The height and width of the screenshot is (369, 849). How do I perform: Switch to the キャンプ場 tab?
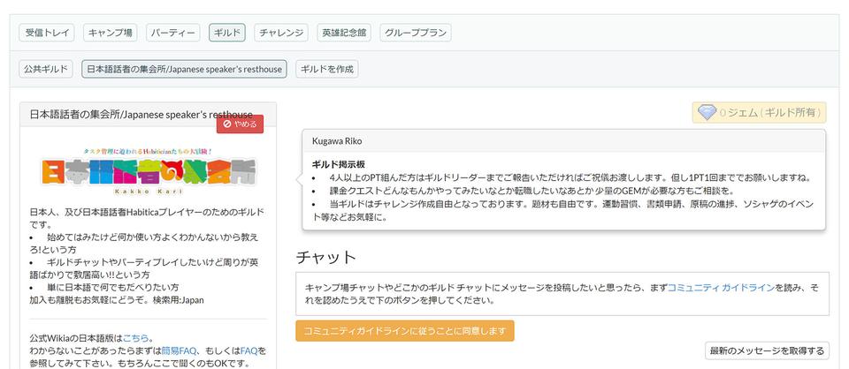tap(110, 33)
